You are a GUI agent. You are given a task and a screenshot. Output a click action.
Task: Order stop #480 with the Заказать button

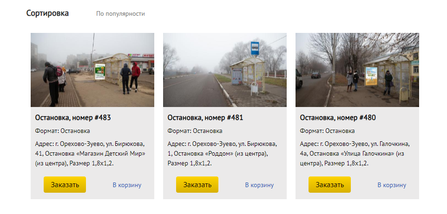329,185
